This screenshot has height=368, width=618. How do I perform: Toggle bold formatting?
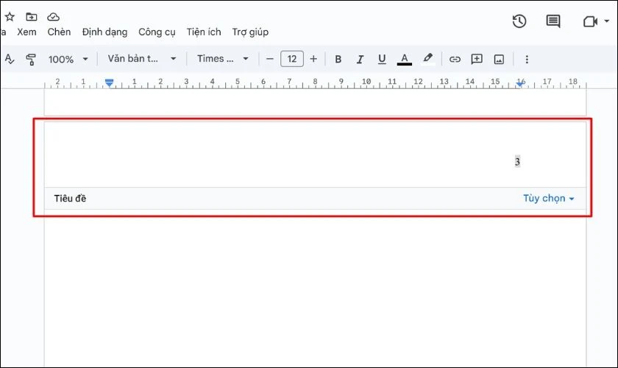click(338, 59)
